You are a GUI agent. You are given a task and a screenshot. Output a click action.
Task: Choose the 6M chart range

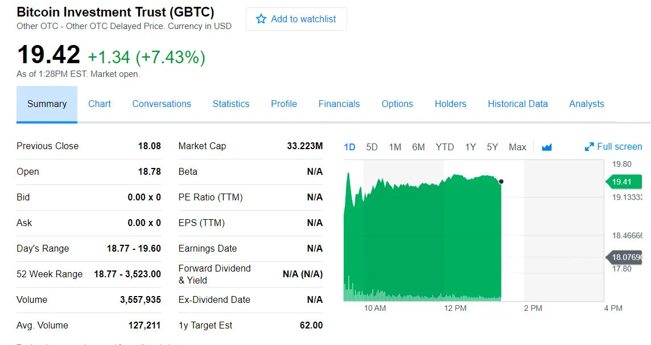pyautogui.click(x=418, y=147)
